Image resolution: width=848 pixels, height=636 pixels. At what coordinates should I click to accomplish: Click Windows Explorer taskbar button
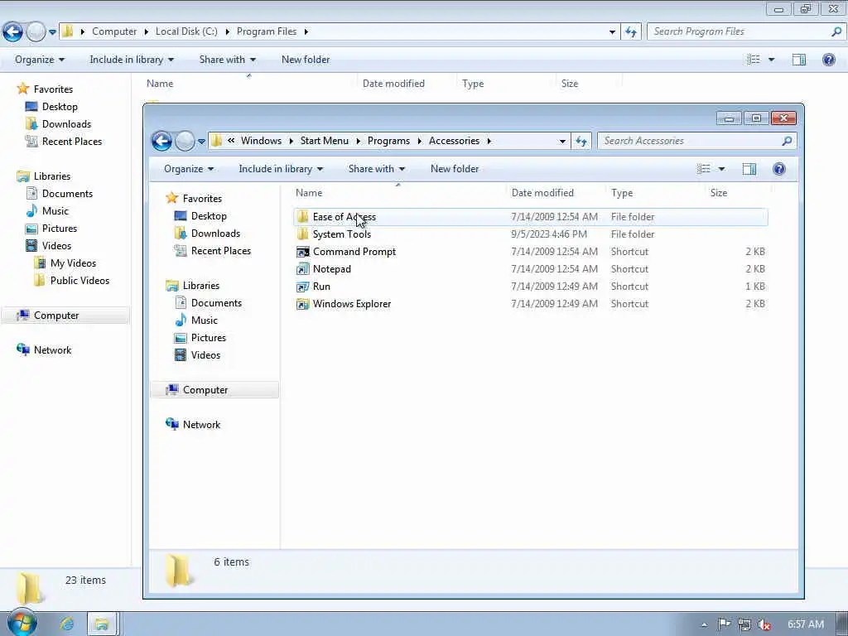tap(101, 624)
